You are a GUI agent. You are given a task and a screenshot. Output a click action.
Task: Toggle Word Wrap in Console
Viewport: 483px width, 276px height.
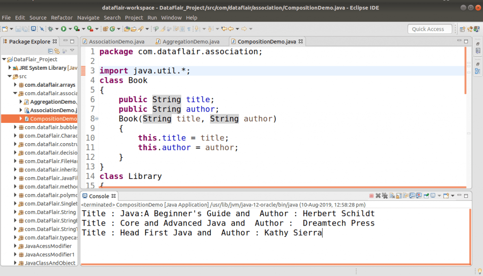point(405,195)
